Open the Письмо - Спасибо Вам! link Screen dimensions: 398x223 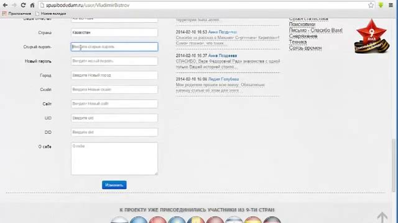(315, 30)
